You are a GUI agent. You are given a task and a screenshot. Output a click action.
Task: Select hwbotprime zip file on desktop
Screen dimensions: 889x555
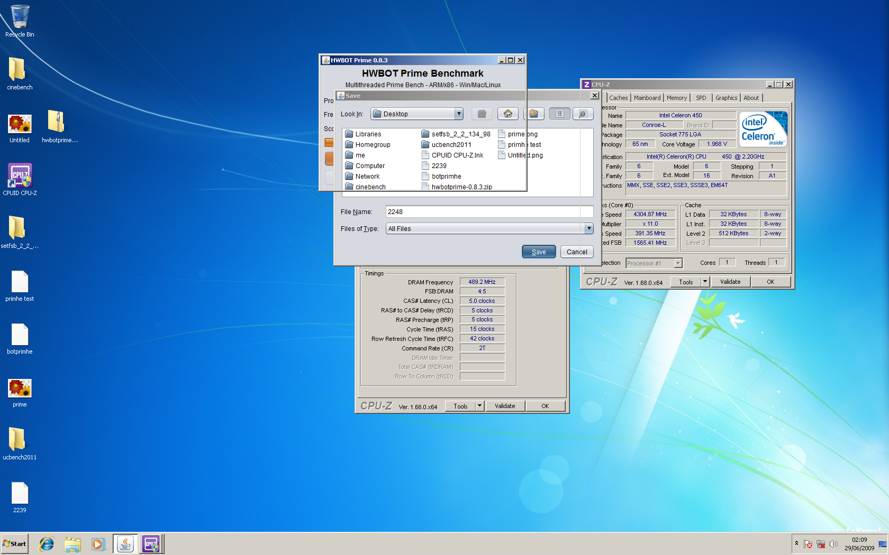59,127
